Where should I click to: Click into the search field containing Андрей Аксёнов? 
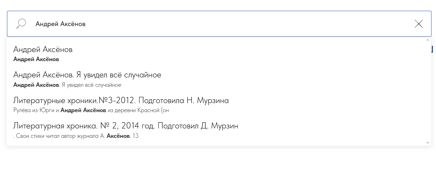[x=209, y=24]
